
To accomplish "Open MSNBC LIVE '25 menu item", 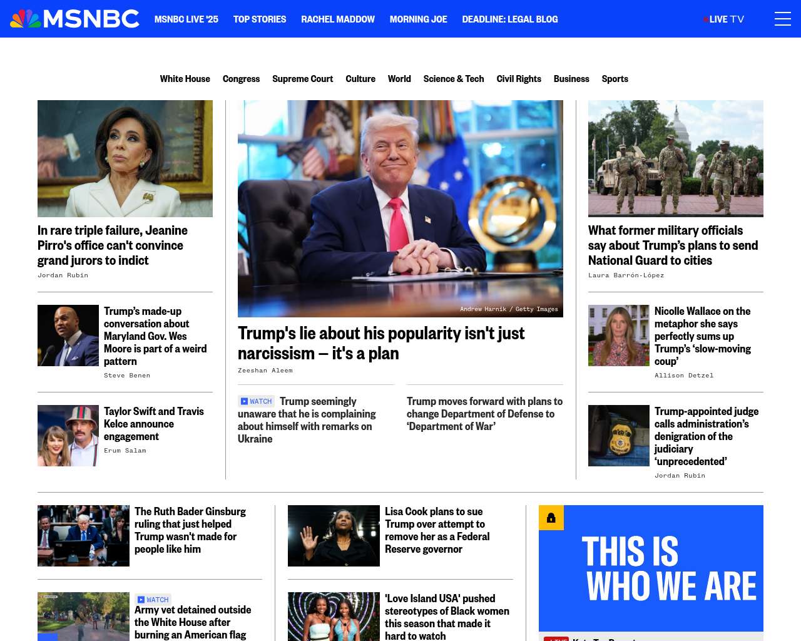I will (x=186, y=19).
